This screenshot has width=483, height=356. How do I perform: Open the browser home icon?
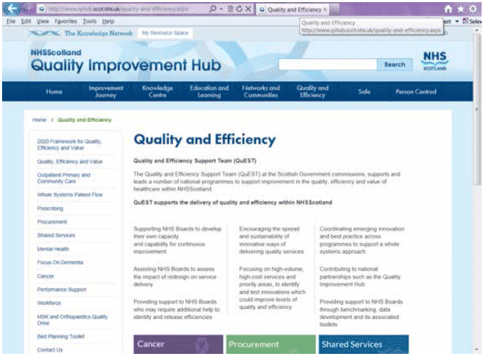pos(449,9)
